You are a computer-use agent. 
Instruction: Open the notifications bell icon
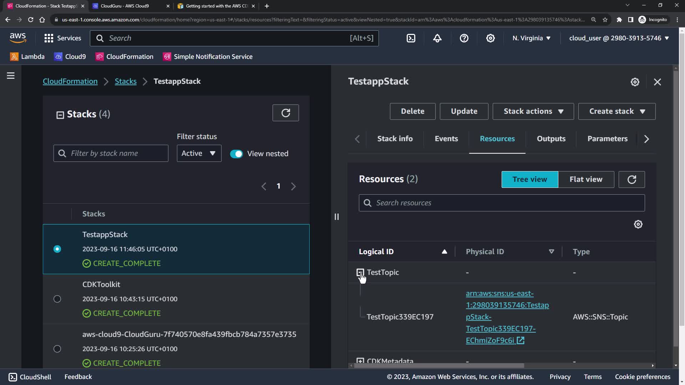point(437,38)
